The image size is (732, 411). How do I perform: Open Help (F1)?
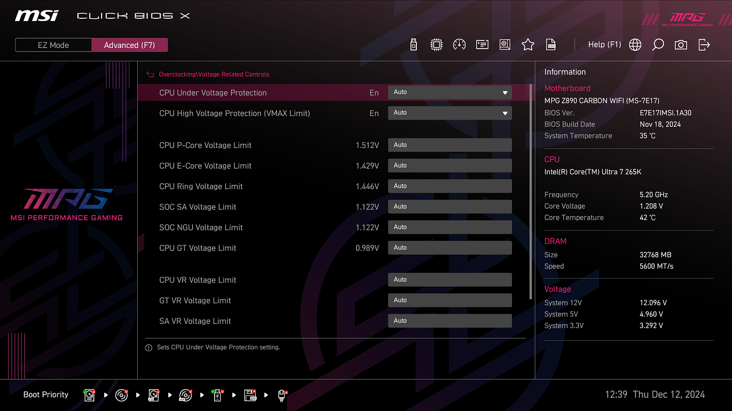[x=604, y=45]
